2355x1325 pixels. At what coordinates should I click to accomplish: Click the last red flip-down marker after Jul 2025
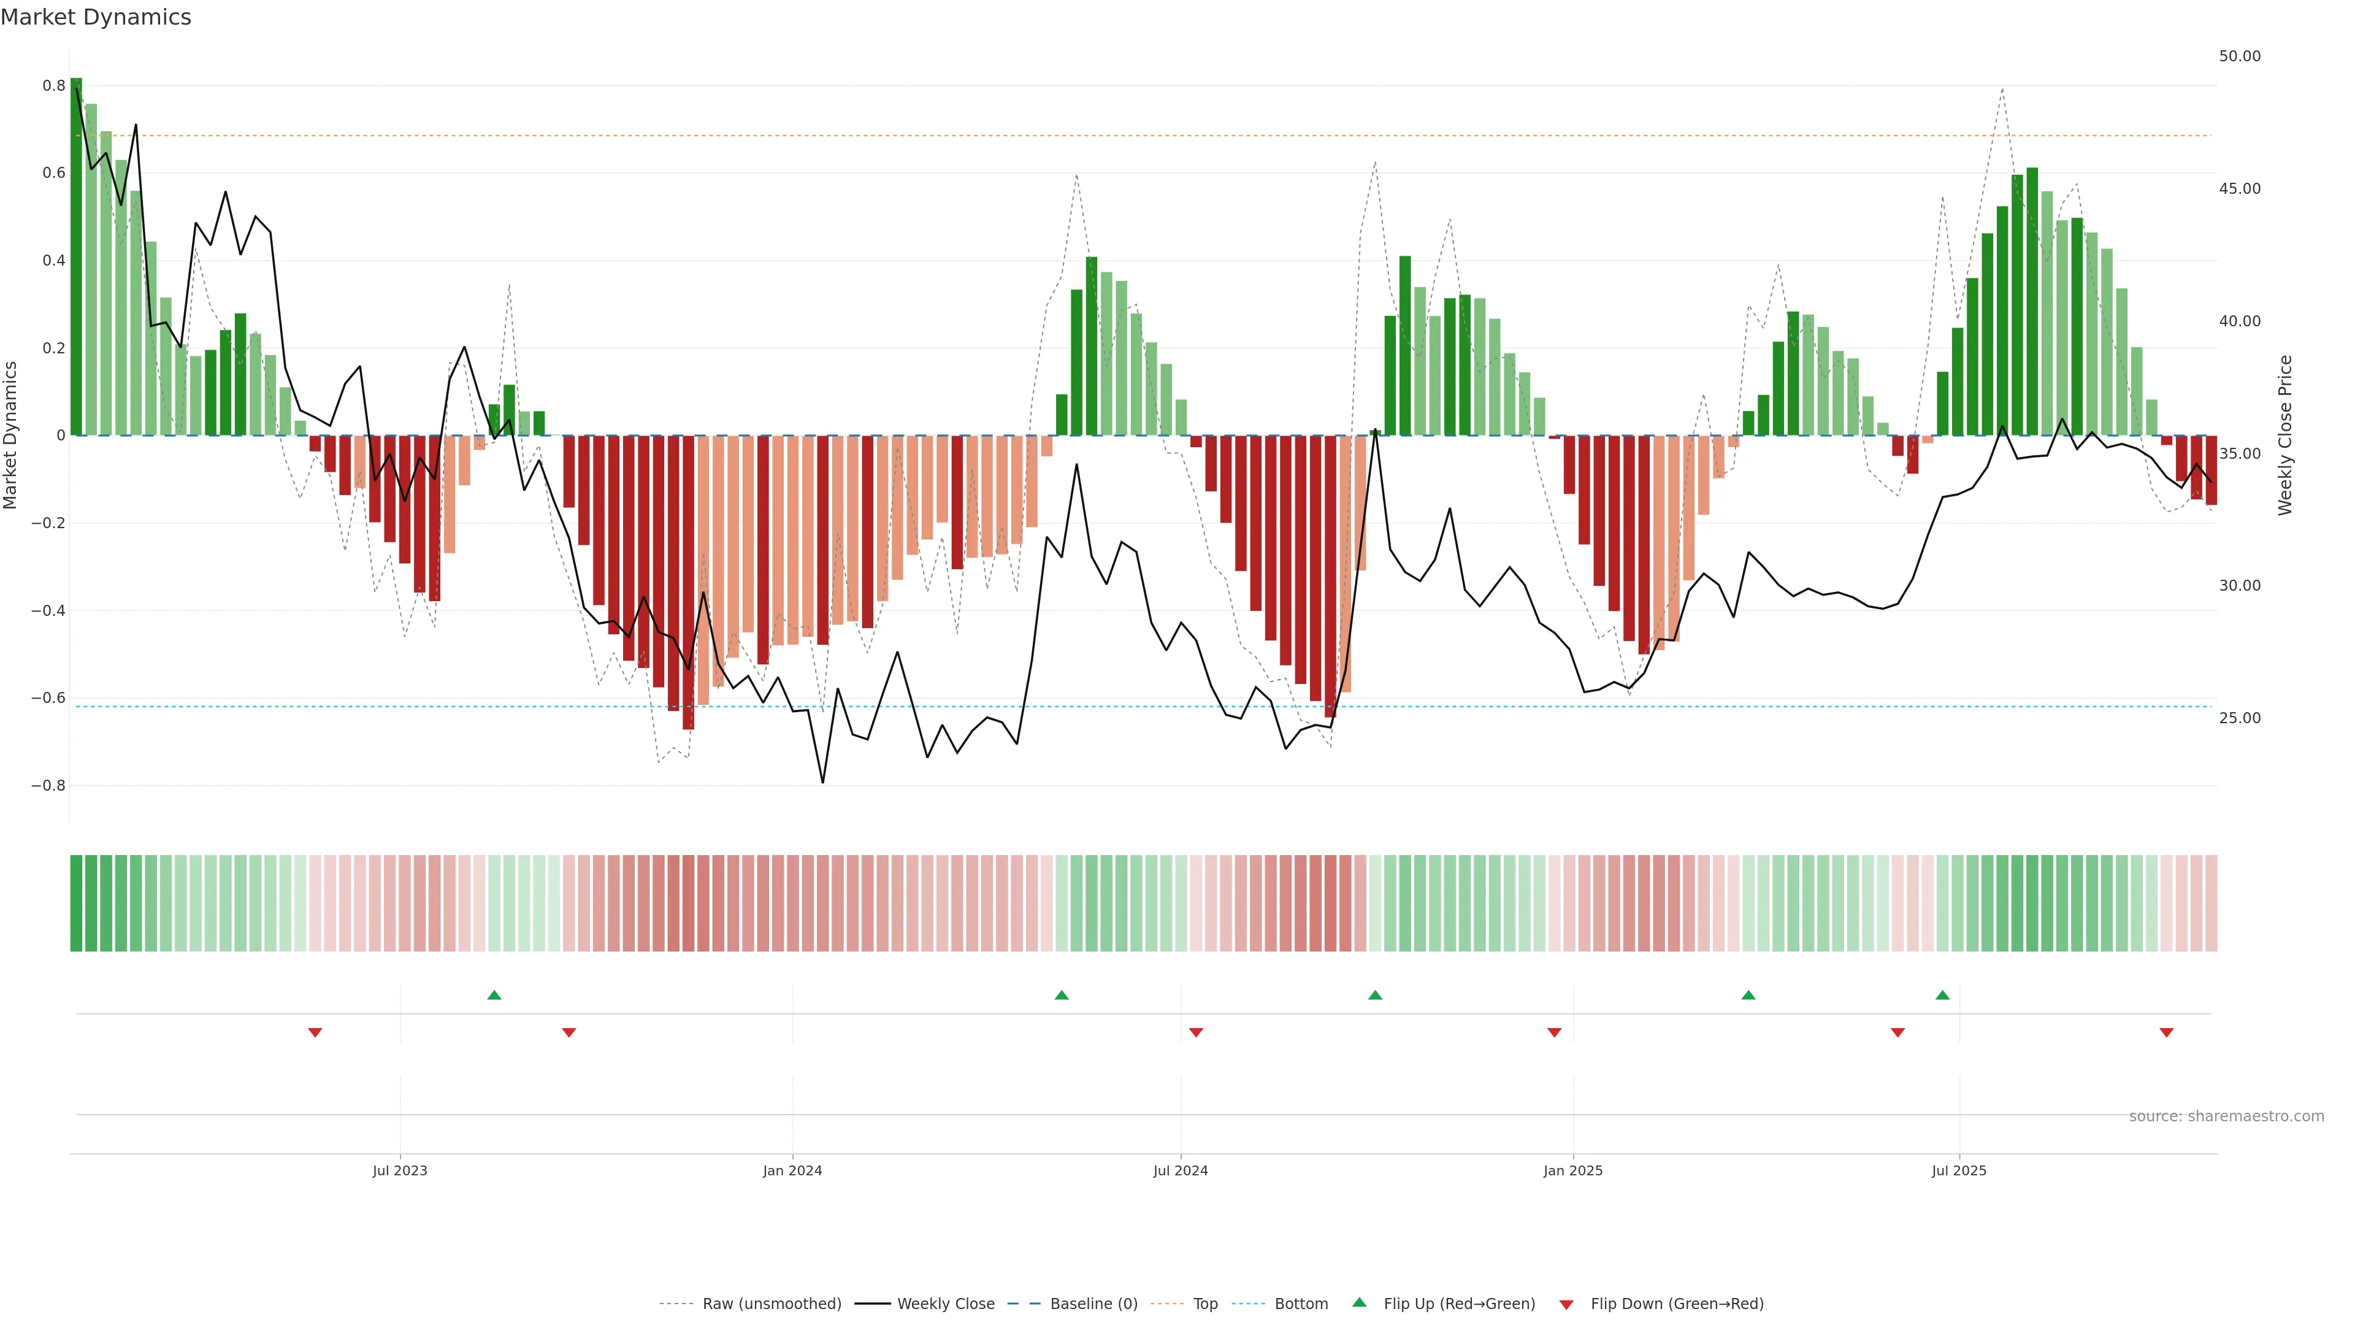coord(2165,1032)
